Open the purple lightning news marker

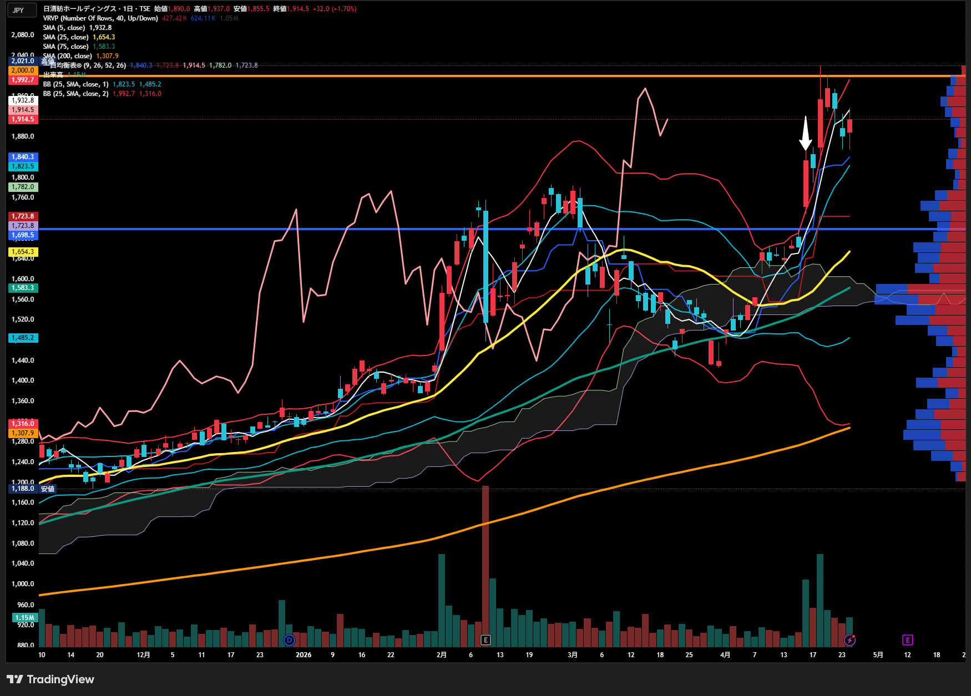(x=849, y=640)
